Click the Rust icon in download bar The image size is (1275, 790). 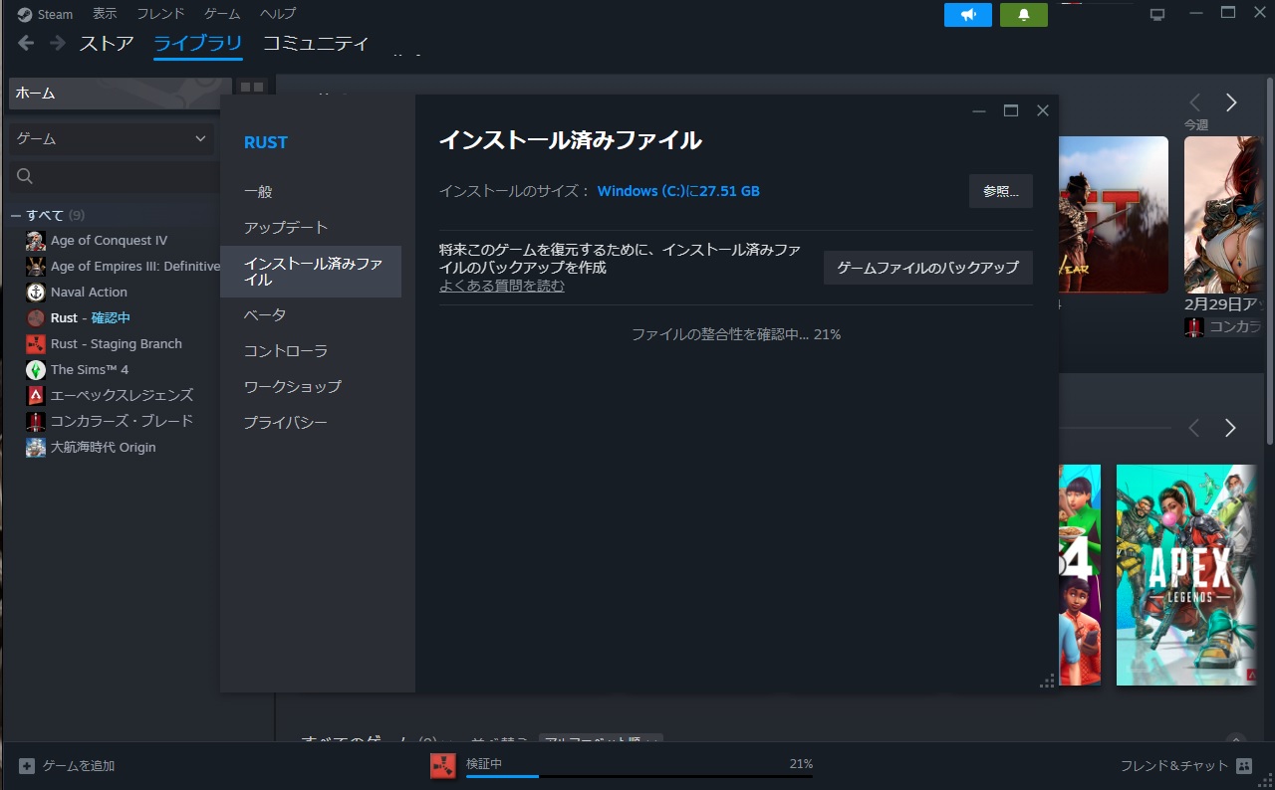[442, 765]
